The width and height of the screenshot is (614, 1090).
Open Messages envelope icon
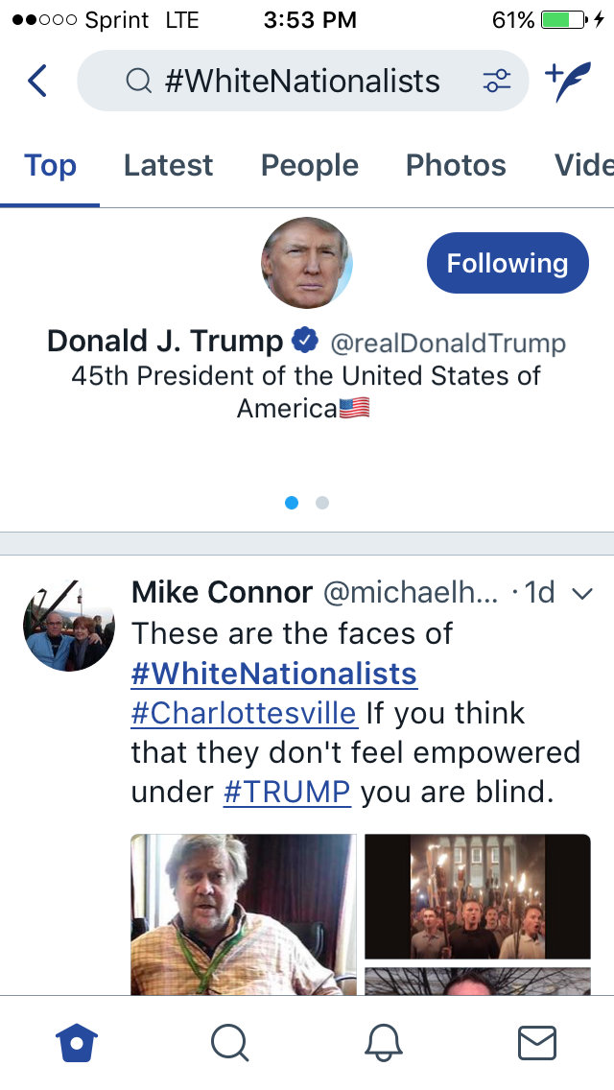pyautogui.click(x=537, y=1042)
